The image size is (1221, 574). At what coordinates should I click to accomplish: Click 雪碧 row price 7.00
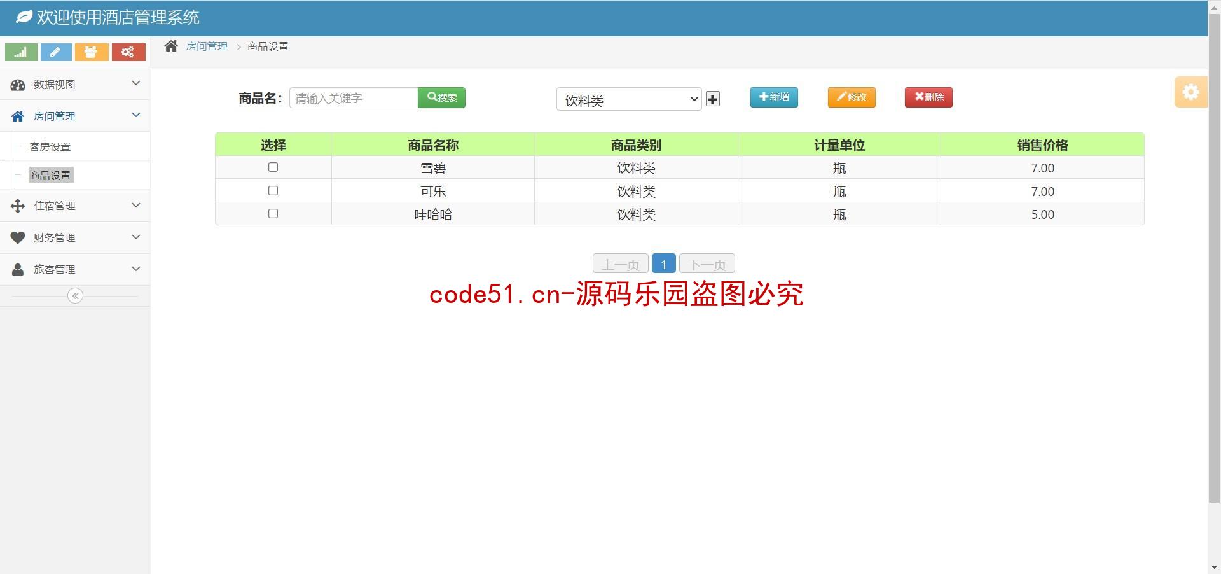(x=1042, y=168)
